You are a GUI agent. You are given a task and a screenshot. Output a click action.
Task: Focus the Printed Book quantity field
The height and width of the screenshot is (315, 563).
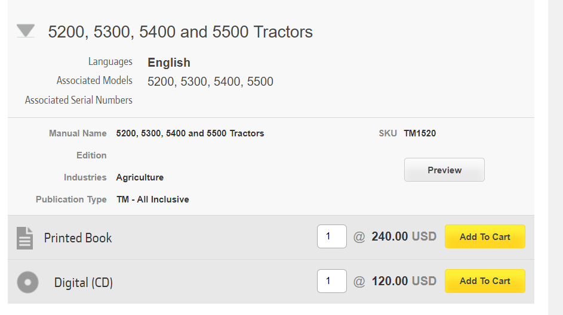coord(331,236)
